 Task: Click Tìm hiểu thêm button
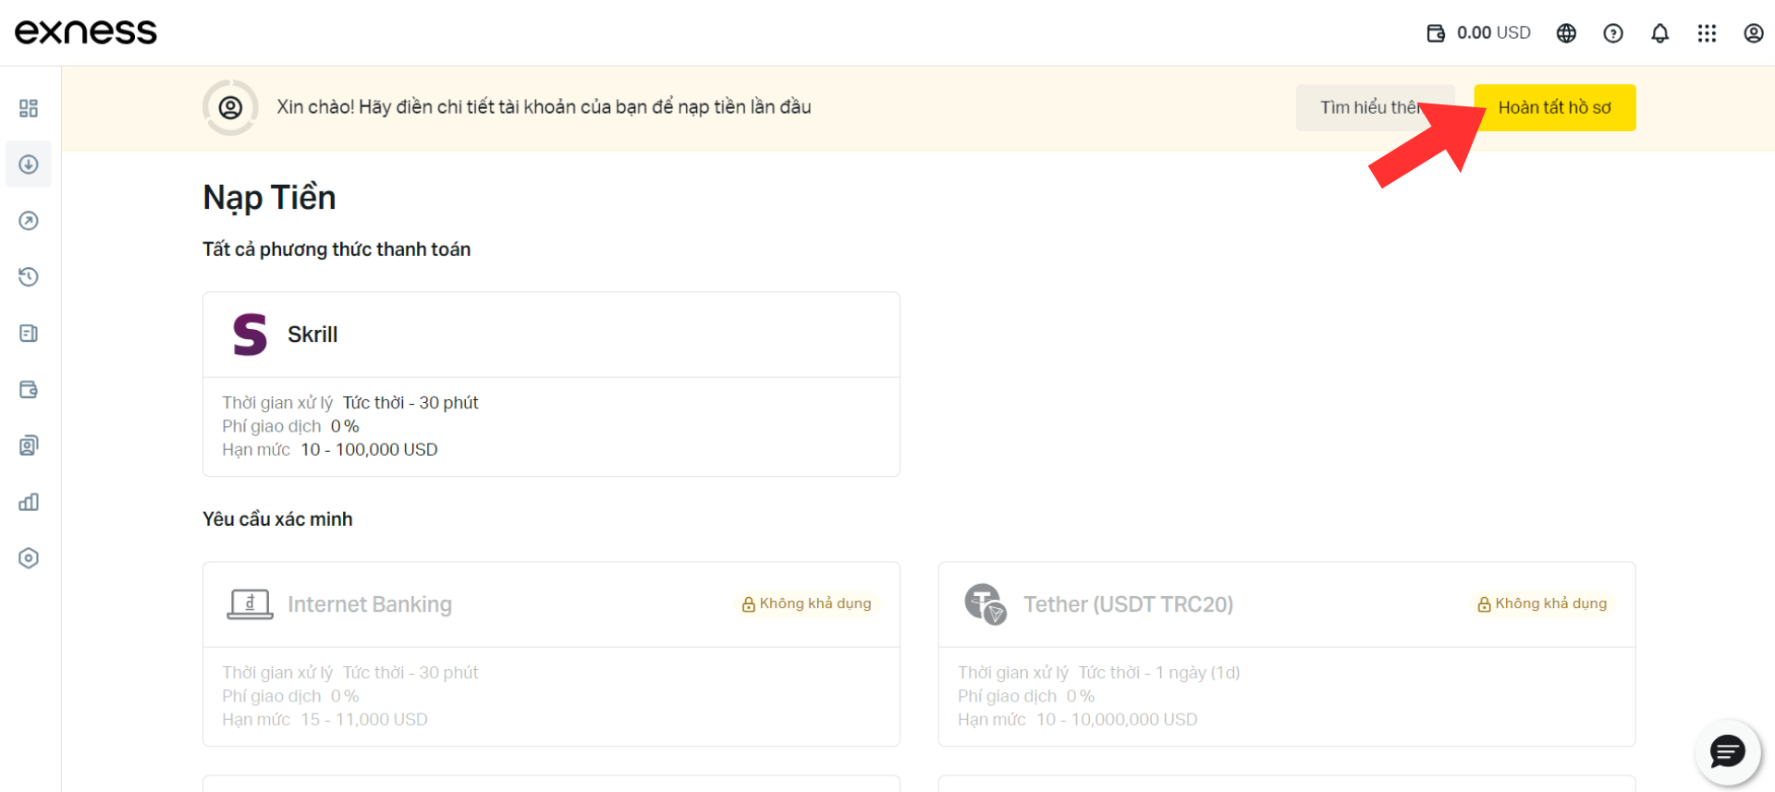[1375, 107]
